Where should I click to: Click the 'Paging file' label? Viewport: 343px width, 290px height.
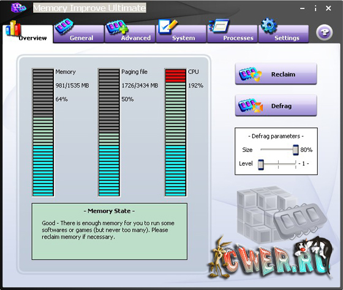click(134, 72)
